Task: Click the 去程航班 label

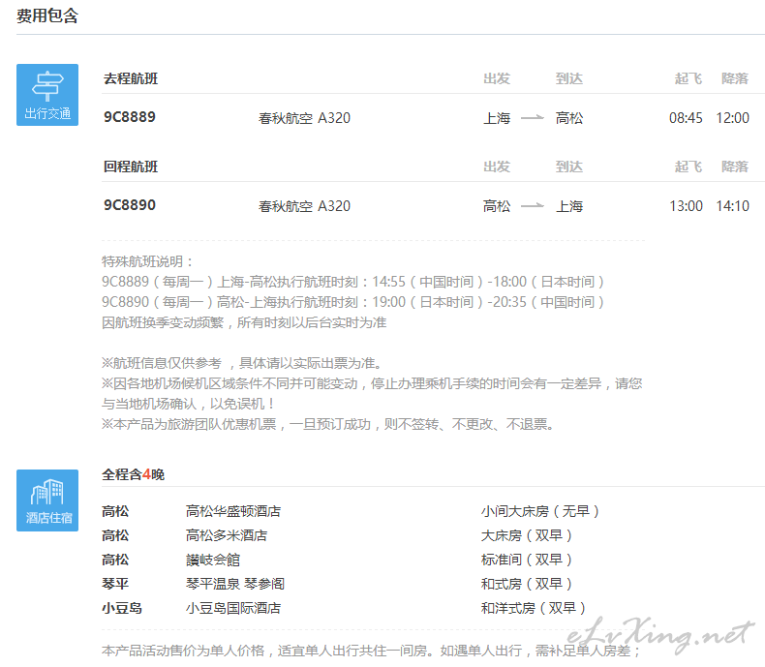Action: click(x=131, y=78)
